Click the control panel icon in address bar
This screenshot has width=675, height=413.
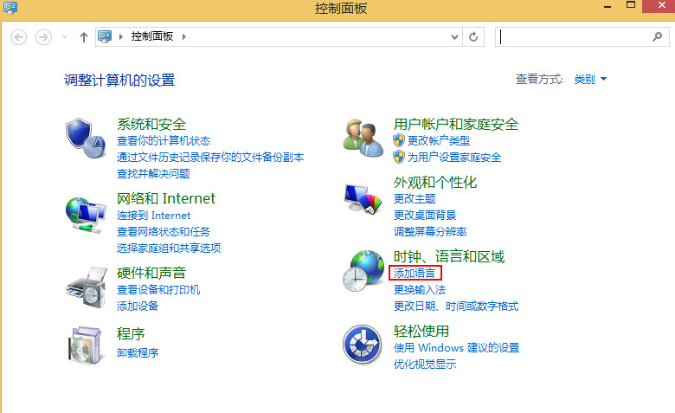coord(105,36)
